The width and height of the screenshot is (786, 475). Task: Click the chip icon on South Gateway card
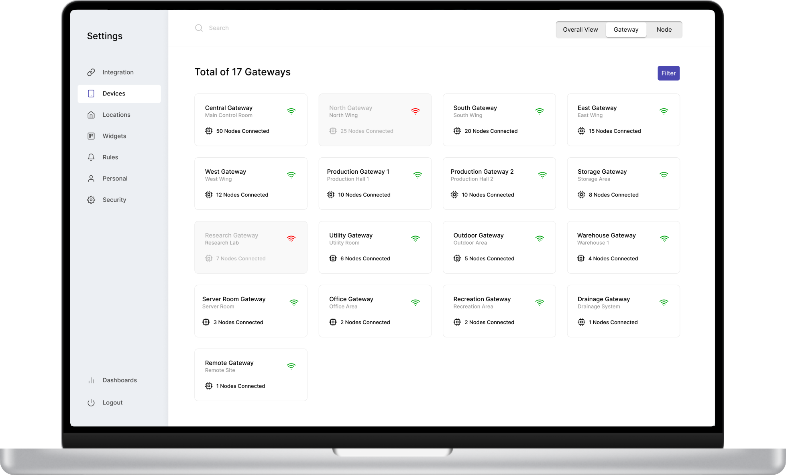pos(457,131)
